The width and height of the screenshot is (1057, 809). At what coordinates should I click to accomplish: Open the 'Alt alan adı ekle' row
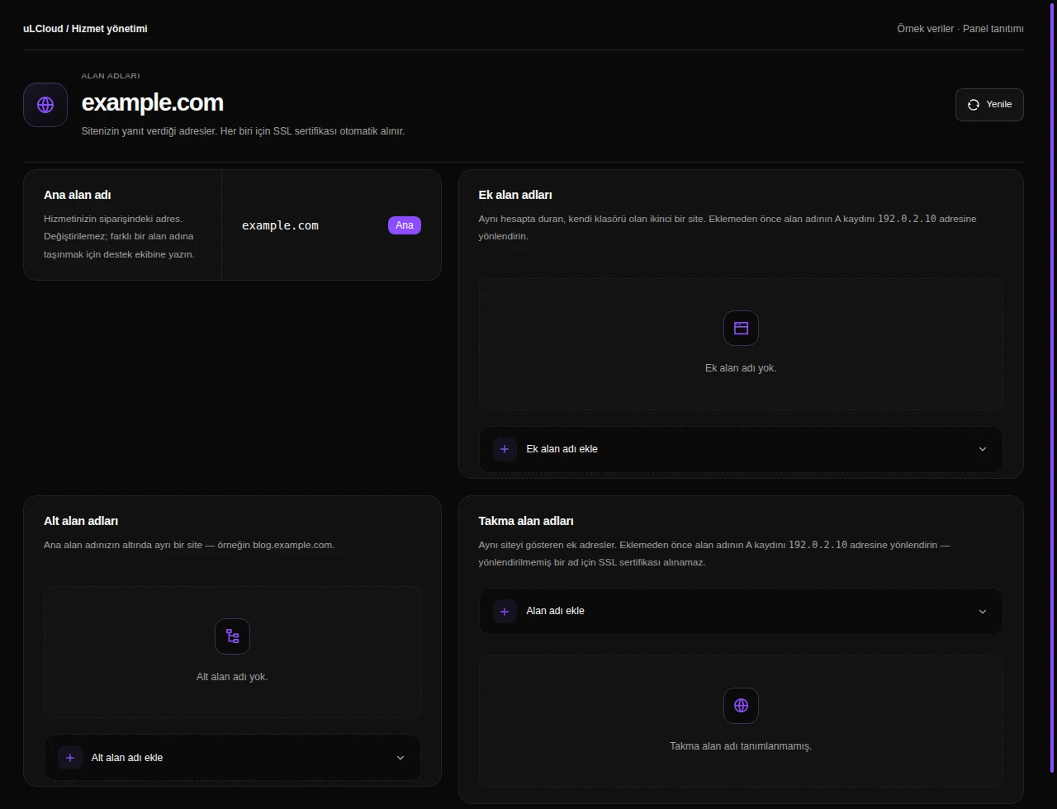coord(232,758)
